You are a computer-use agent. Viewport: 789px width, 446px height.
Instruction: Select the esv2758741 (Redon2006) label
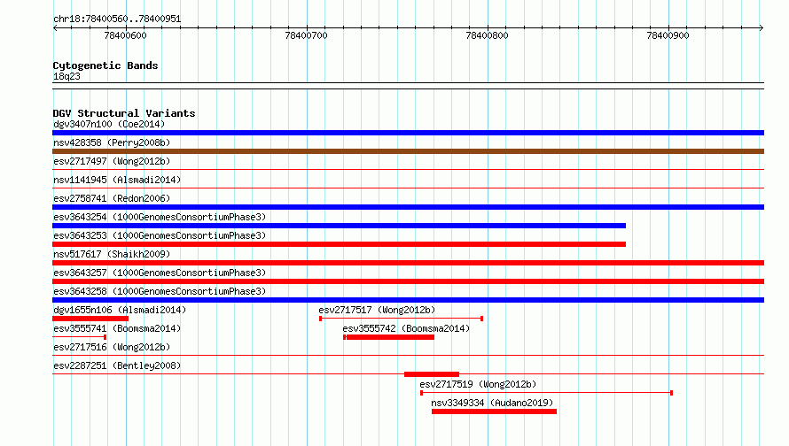point(112,198)
